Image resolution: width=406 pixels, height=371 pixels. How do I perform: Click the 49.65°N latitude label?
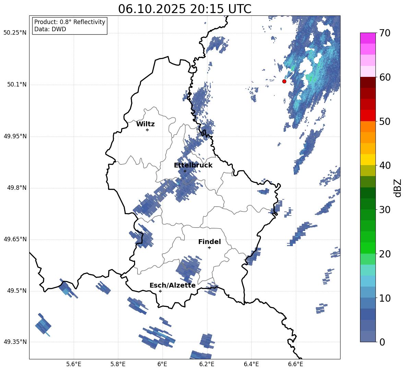tap(15, 239)
